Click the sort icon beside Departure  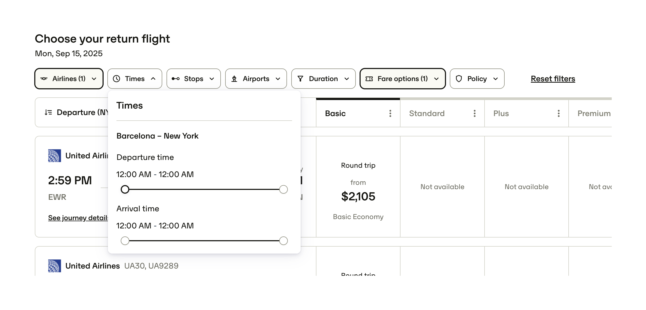pyautogui.click(x=48, y=112)
